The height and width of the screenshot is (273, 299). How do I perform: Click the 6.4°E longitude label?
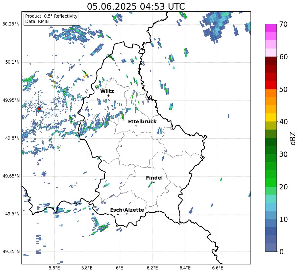click(185, 268)
